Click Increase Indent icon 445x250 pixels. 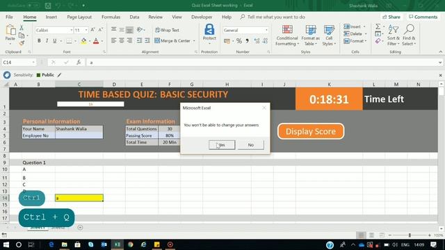click(147, 41)
